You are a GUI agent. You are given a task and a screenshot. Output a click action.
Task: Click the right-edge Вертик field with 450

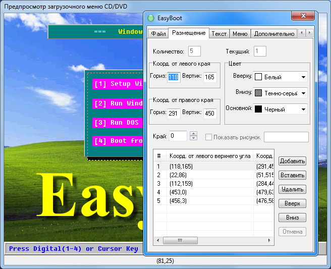[x=210, y=114]
